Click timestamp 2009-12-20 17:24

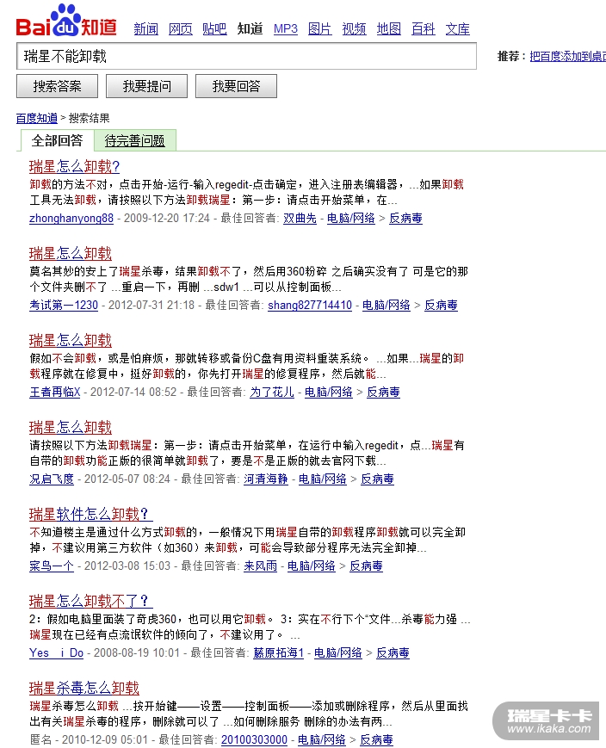coord(166,219)
